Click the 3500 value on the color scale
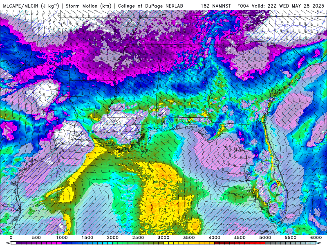 [189, 238]
